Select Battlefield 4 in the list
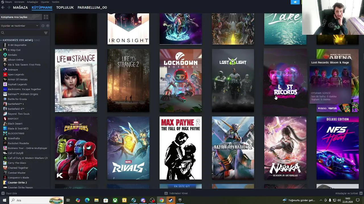364x204 pixels. click(16, 109)
